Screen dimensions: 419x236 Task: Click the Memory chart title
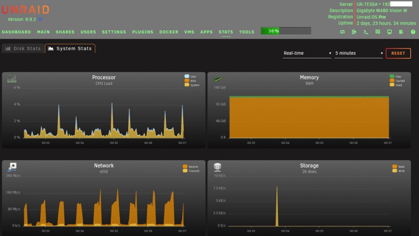click(x=309, y=78)
